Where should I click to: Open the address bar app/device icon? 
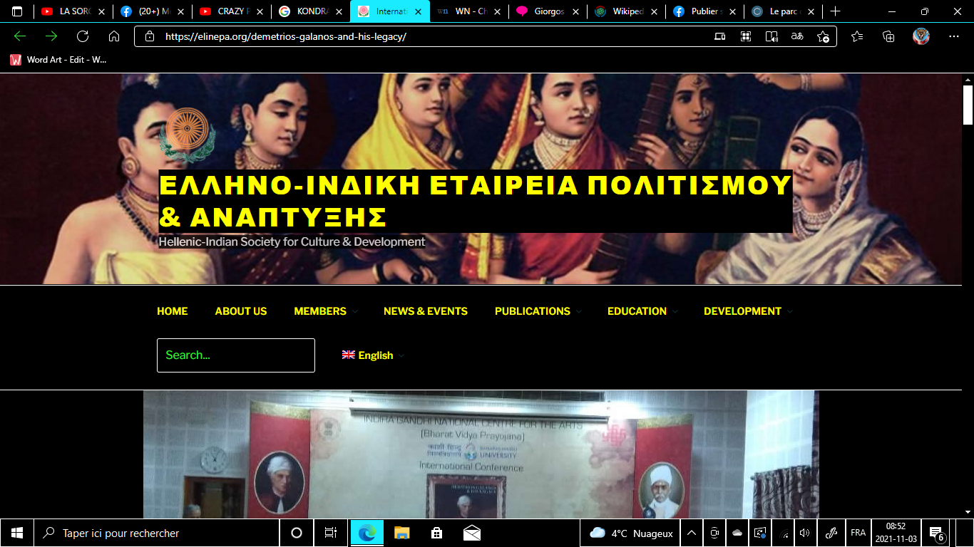[x=720, y=36]
